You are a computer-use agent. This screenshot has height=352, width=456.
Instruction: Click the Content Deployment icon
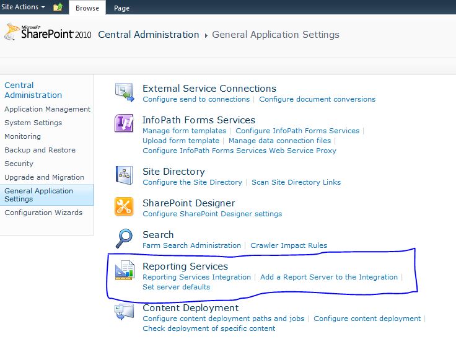(124, 312)
